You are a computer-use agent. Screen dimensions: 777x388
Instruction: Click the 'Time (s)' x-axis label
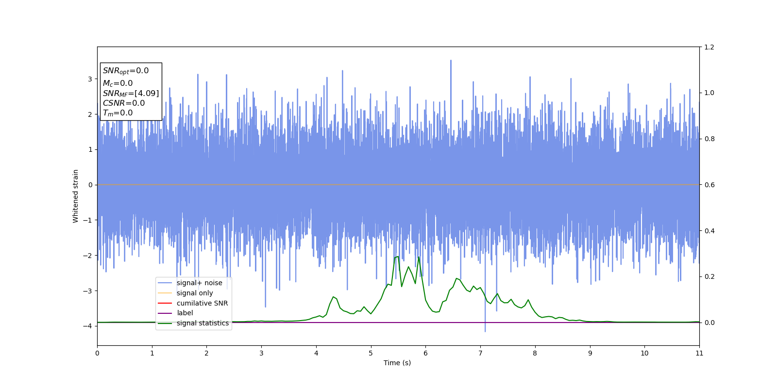click(397, 363)
